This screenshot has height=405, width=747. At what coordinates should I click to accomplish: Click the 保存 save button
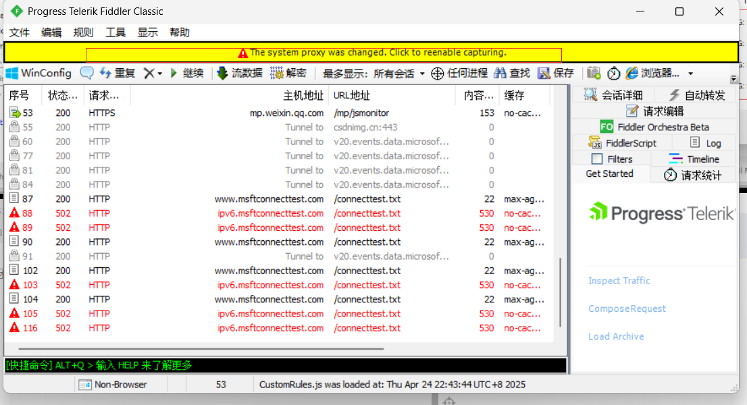click(556, 74)
